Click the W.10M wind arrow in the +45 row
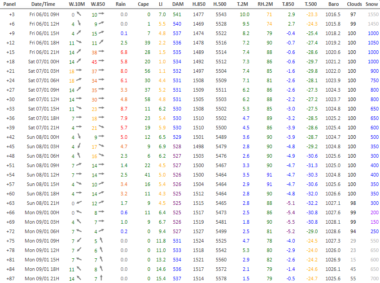Screen dimensions: 380x283 [79, 146]
